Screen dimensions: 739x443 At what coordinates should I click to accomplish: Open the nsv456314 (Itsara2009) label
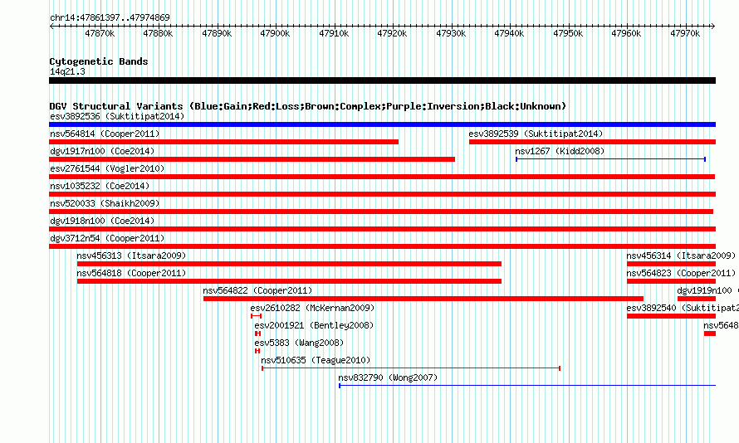(681, 256)
